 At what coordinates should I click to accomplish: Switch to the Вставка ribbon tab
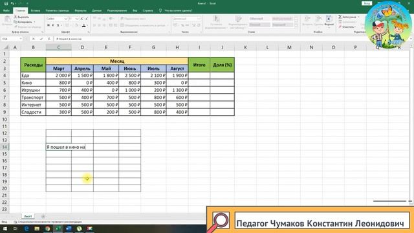pyautogui.click(x=36, y=10)
